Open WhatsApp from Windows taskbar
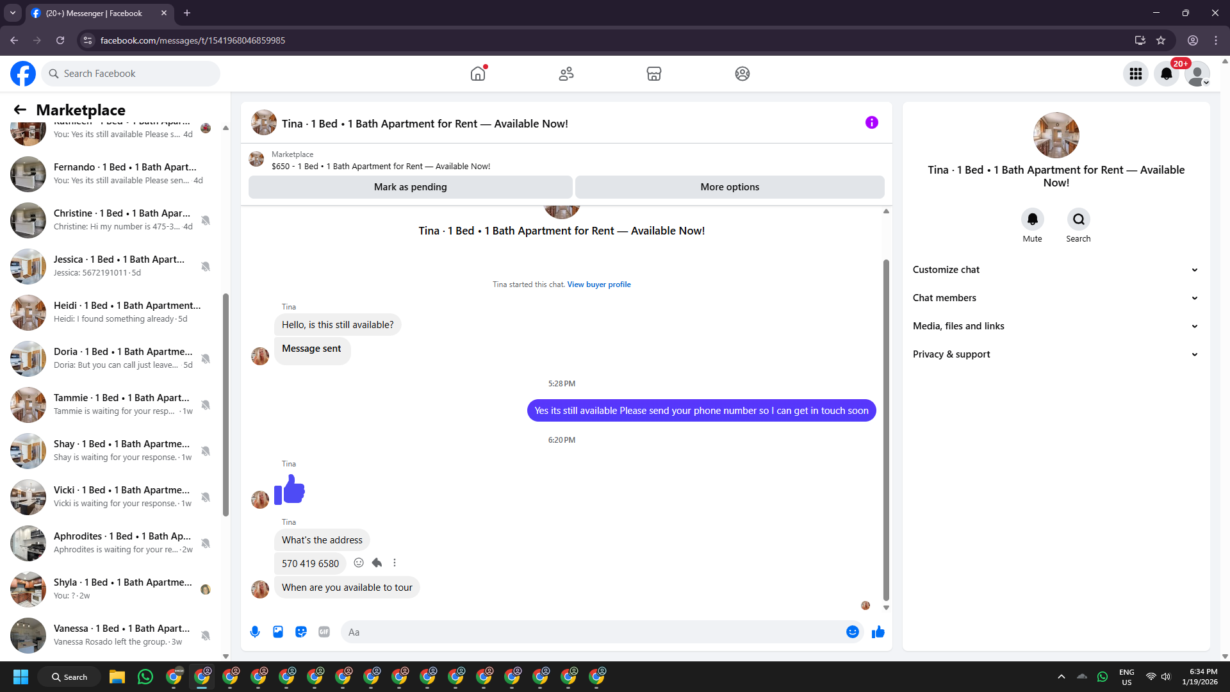 [145, 677]
